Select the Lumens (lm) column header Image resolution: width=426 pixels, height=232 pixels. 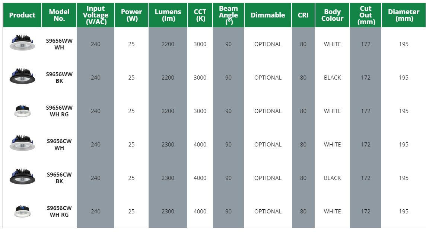168,15
